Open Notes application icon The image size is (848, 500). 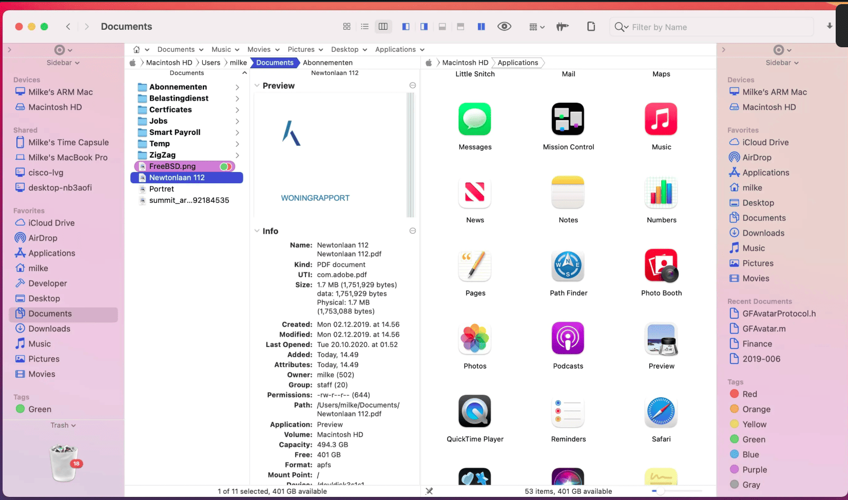point(568,192)
